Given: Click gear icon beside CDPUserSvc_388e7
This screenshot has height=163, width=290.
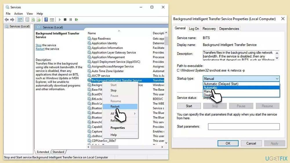Looking at the screenshot, I should pos(89,140).
